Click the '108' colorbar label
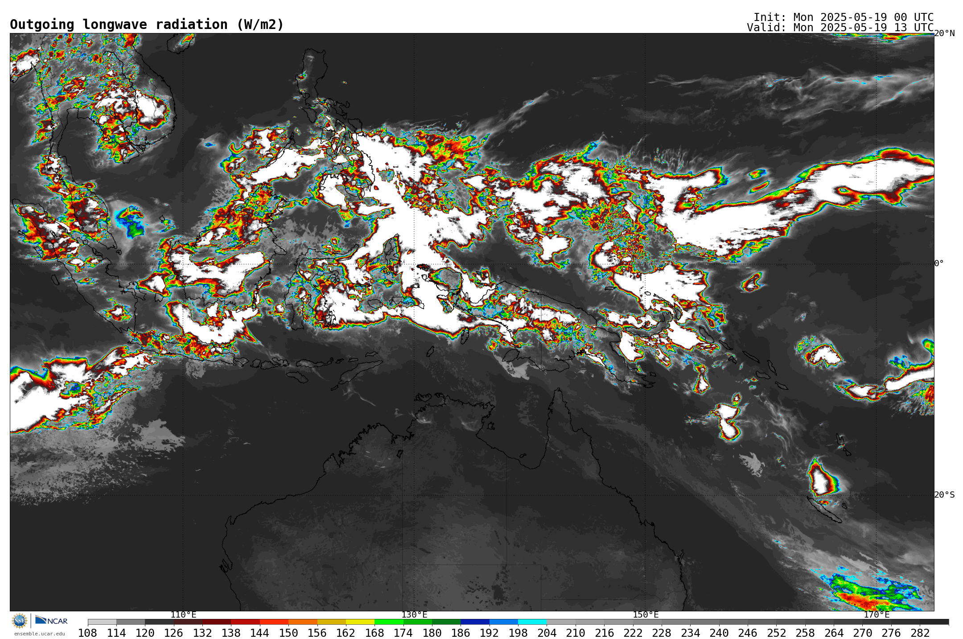963x639 pixels. tap(88, 633)
